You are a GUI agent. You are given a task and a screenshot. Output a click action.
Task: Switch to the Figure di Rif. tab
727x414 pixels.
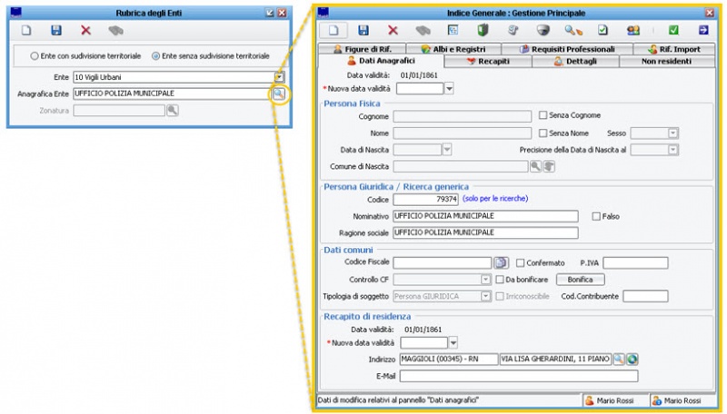(x=363, y=49)
